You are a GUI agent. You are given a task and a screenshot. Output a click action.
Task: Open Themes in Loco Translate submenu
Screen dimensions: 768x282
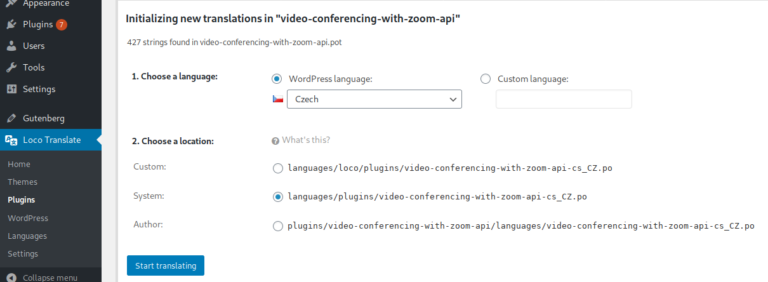click(23, 182)
